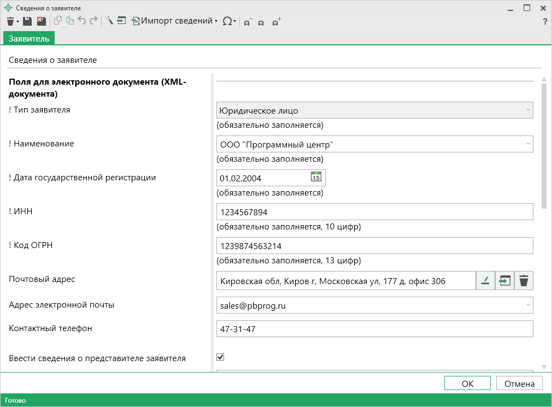Open the 'Адрес электронной почты' dropdown
Viewport: 552px width, 407px height.
coord(528,305)
